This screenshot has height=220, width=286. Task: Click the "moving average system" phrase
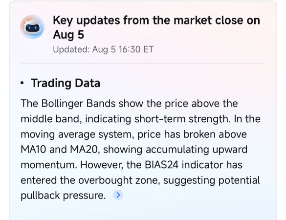(76, 134)
